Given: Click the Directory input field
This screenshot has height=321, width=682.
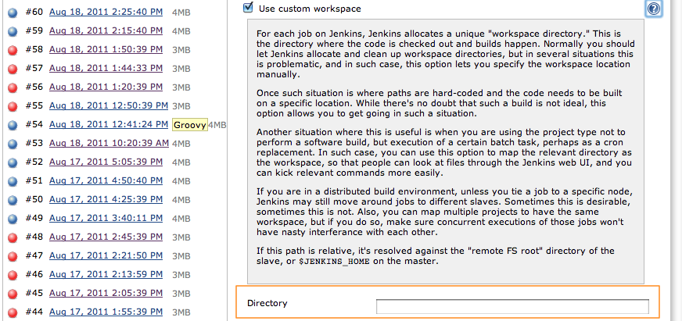Looking at the screenshot, I should click(512, 306).
